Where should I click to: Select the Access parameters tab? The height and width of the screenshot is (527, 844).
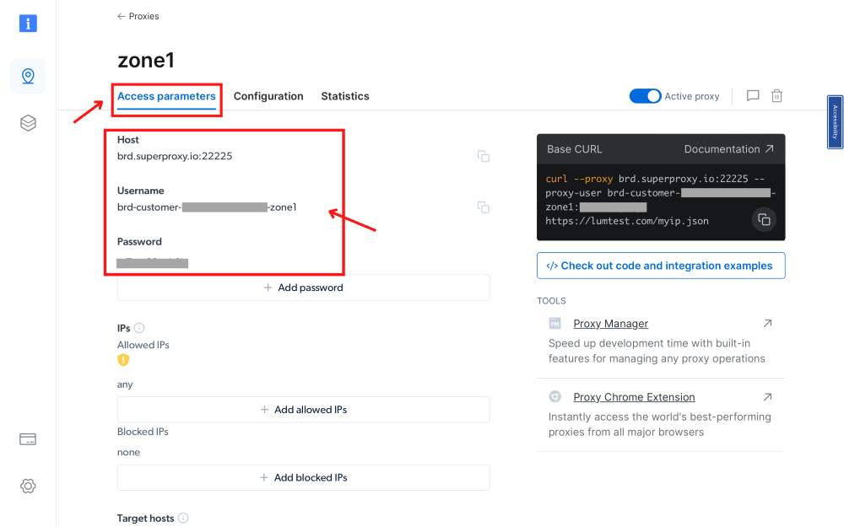tap(166, 95)
